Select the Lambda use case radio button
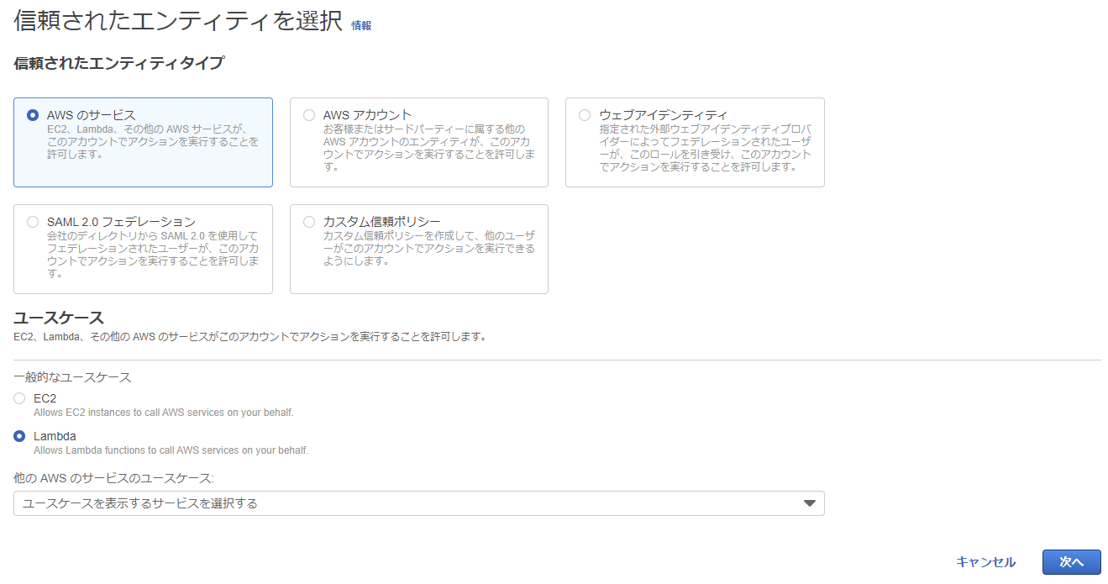Viewport: 1108px width, 584px height. click(x=19, y=436)
